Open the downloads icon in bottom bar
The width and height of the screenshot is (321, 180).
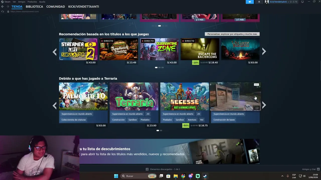pyautogui.click(x=147, y=169)
